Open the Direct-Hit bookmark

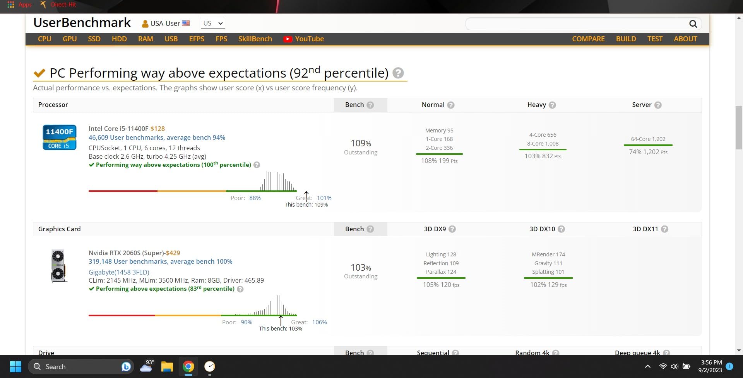[x=58, y=5]
